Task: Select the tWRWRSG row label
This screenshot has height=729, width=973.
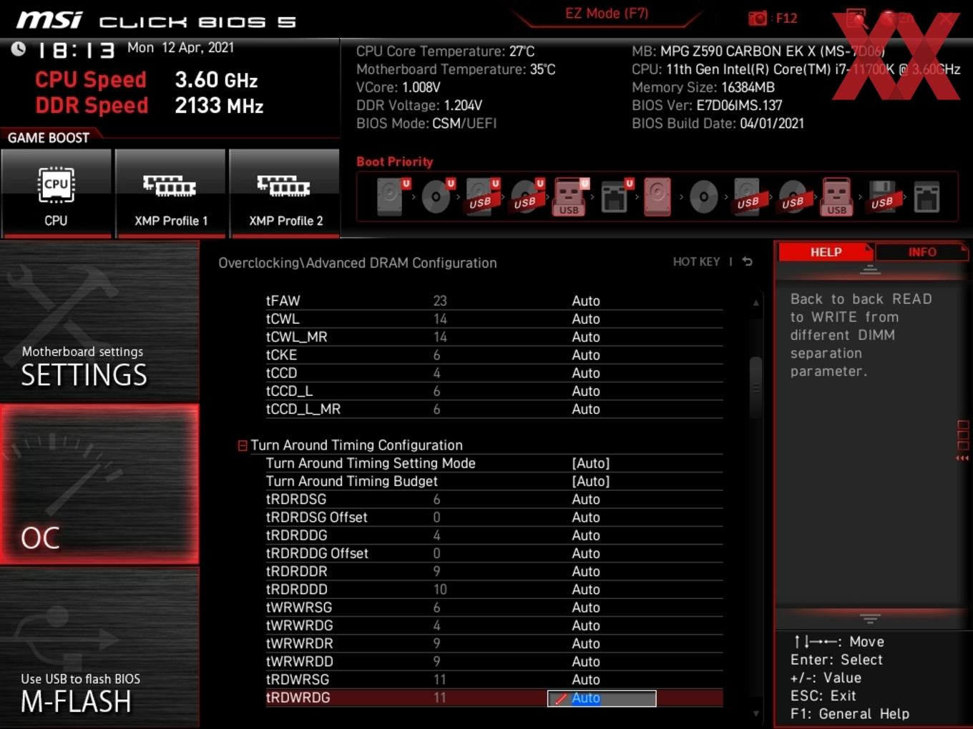Action: tap(299, 607)
